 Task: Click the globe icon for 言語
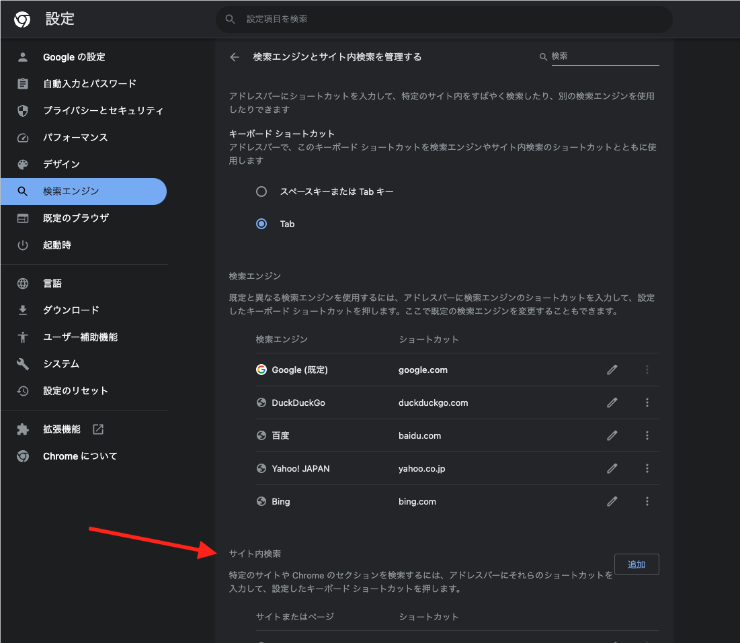[23, 284]
